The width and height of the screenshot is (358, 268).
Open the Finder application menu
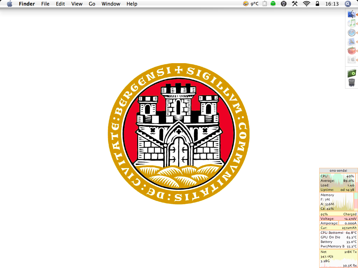point(27,4)
